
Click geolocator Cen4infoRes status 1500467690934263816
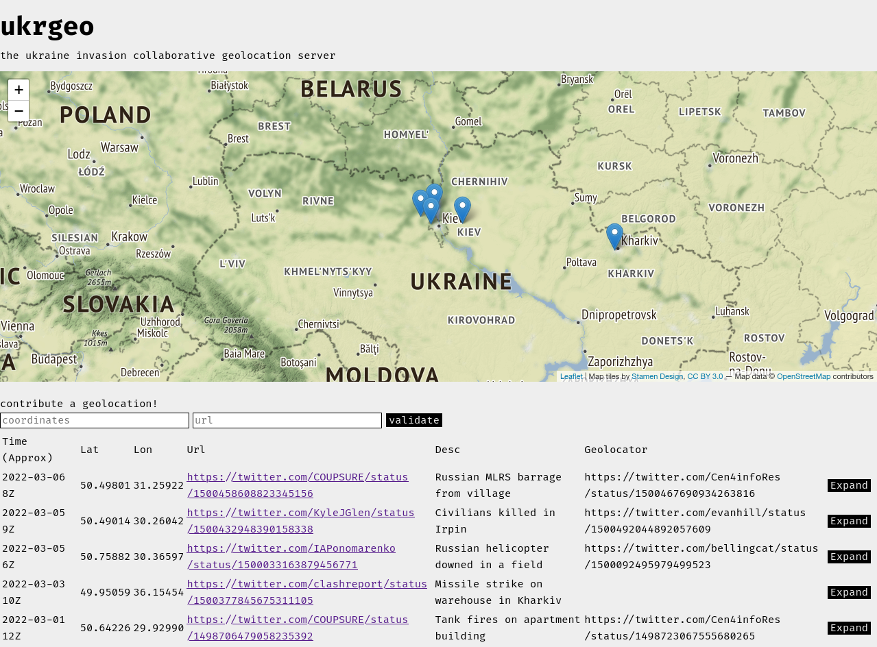(x=682, y=485)
